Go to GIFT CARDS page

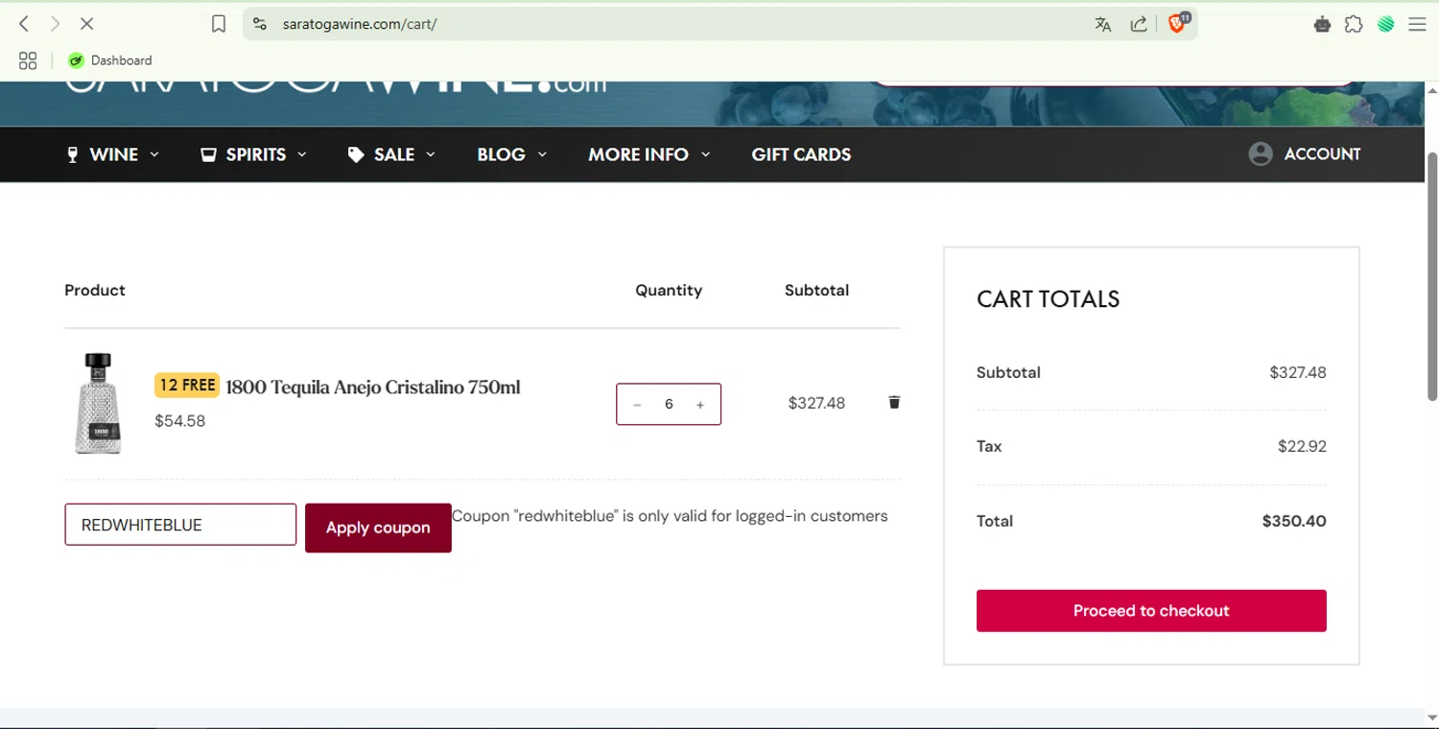click(x=801, y=154)
